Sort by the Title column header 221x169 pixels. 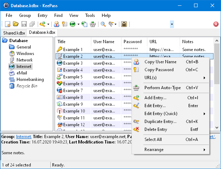pos(73,42)
